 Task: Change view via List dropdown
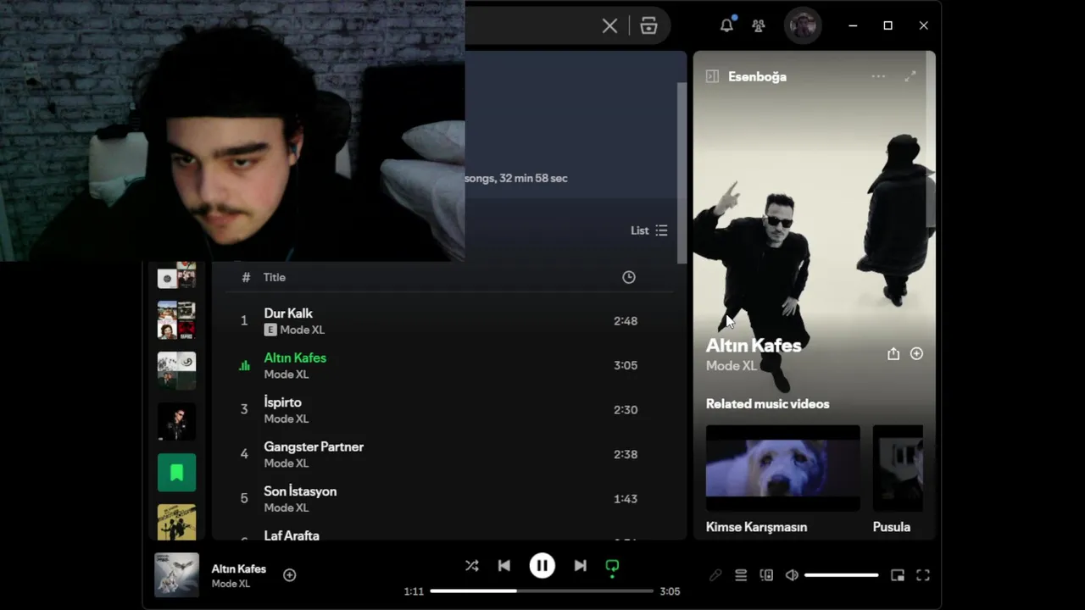point(649,230)
